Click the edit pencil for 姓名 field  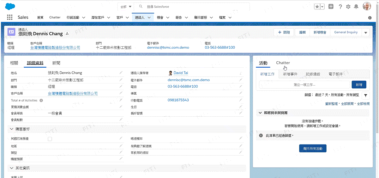(x=121, y=73)
